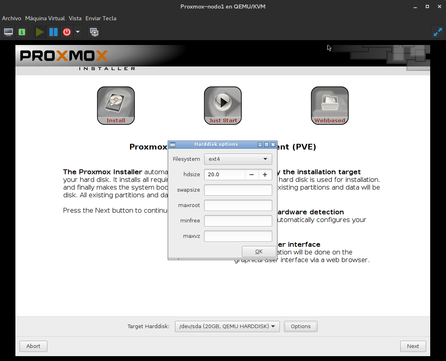Click the Install disk icon
The image size is (446, 361).
116,105
